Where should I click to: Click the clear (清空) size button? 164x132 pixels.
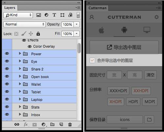click(x=150, y=75)
